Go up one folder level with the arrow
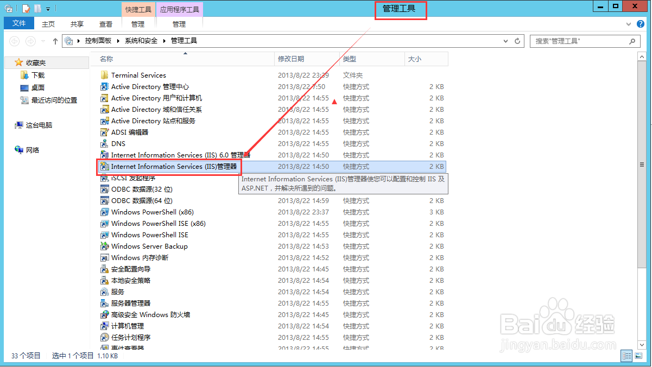Image resolution: width=652 pixels, height=367 pixels. point(55,41)
